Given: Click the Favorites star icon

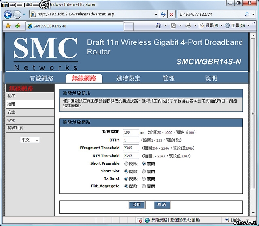Looking at the screenshot, I should 8,26.
